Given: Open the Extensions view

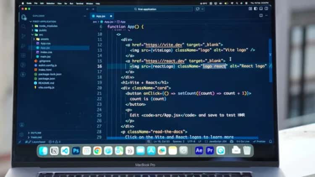Looking at the screenshot, I should click(x=23, y=55).
